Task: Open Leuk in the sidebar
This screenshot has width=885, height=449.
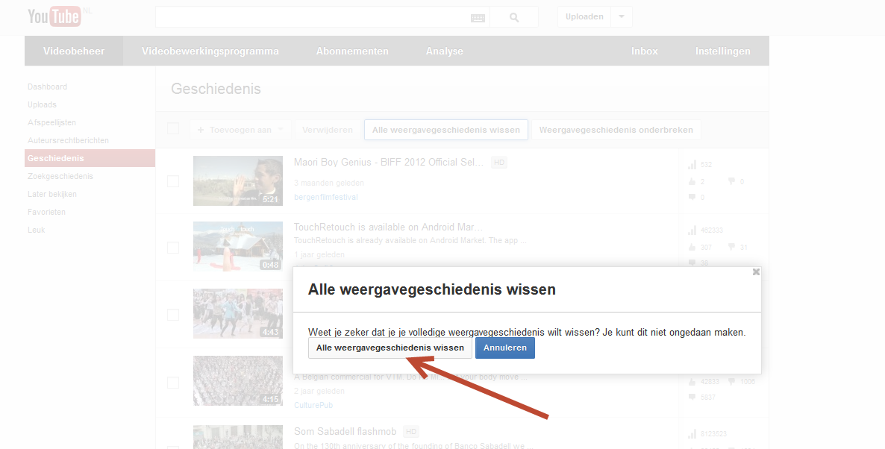Action: 37,230
